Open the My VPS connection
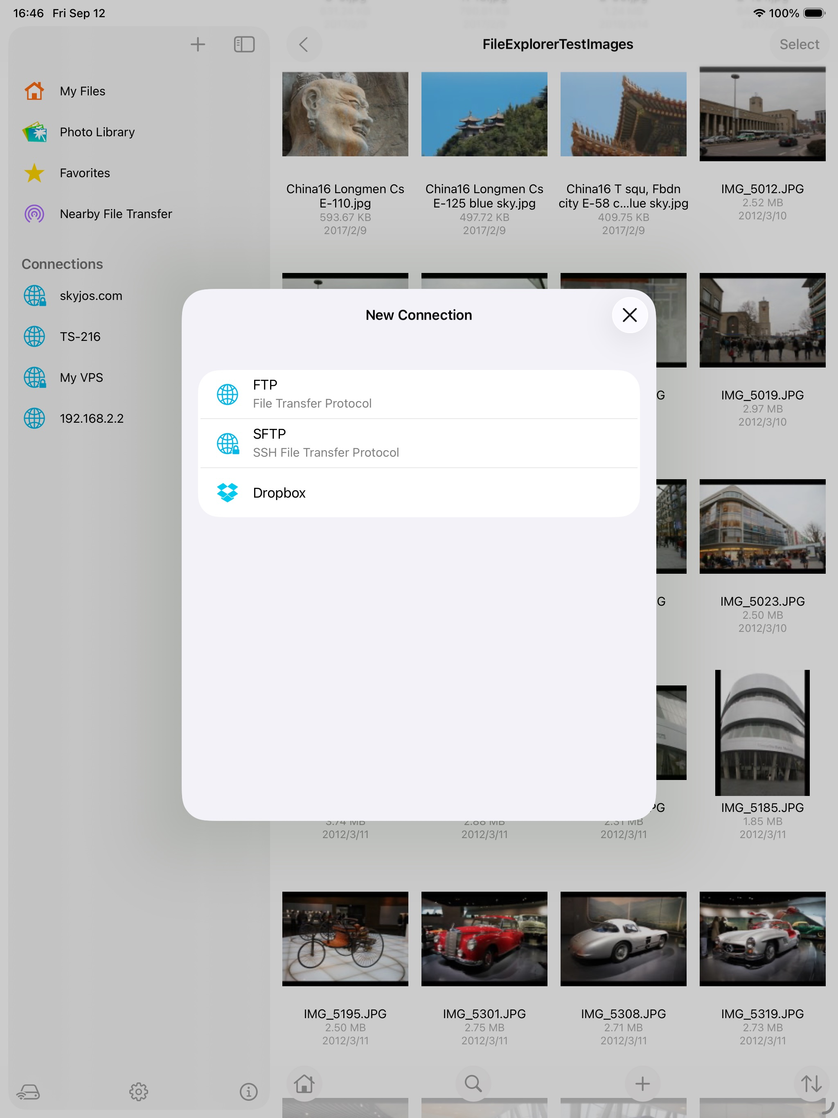 tap(81, 378)
